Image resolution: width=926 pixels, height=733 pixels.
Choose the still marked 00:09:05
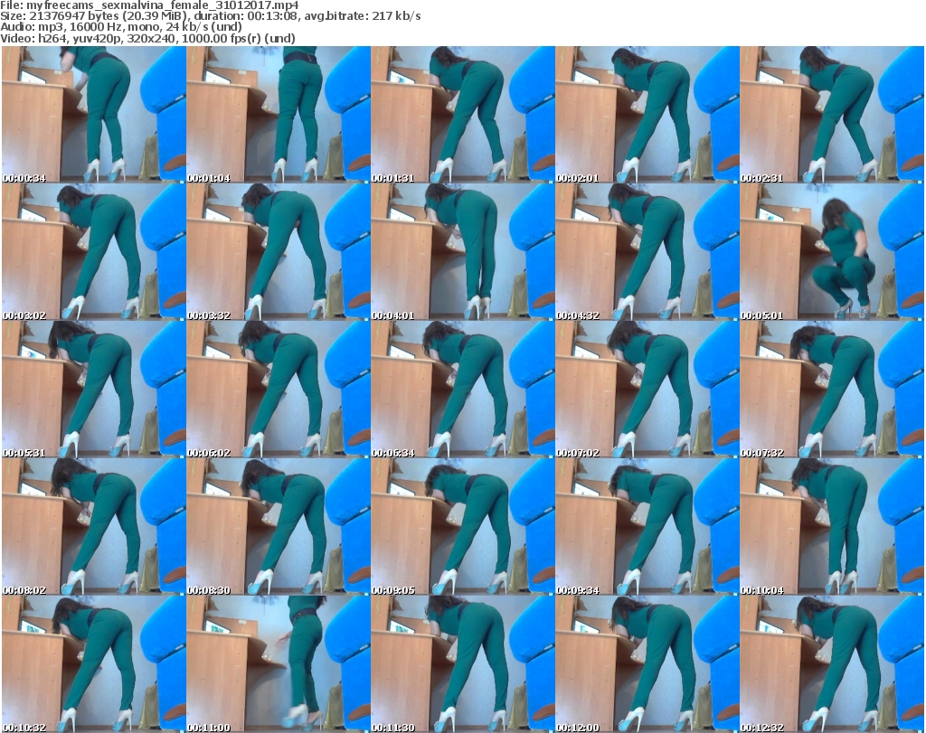pyautogui.click(x=463, y=527)
